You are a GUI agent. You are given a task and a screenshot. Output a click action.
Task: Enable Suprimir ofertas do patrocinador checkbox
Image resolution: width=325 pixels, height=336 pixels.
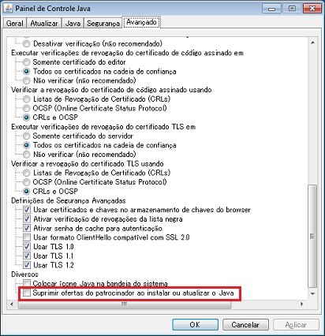pos(27,293)
